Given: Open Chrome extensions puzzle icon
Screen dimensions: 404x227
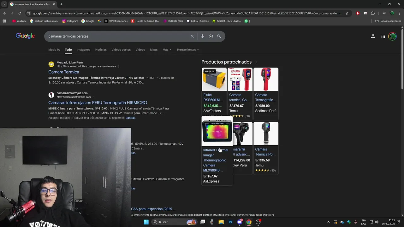Looking at the screenshot, I should 373,13.
